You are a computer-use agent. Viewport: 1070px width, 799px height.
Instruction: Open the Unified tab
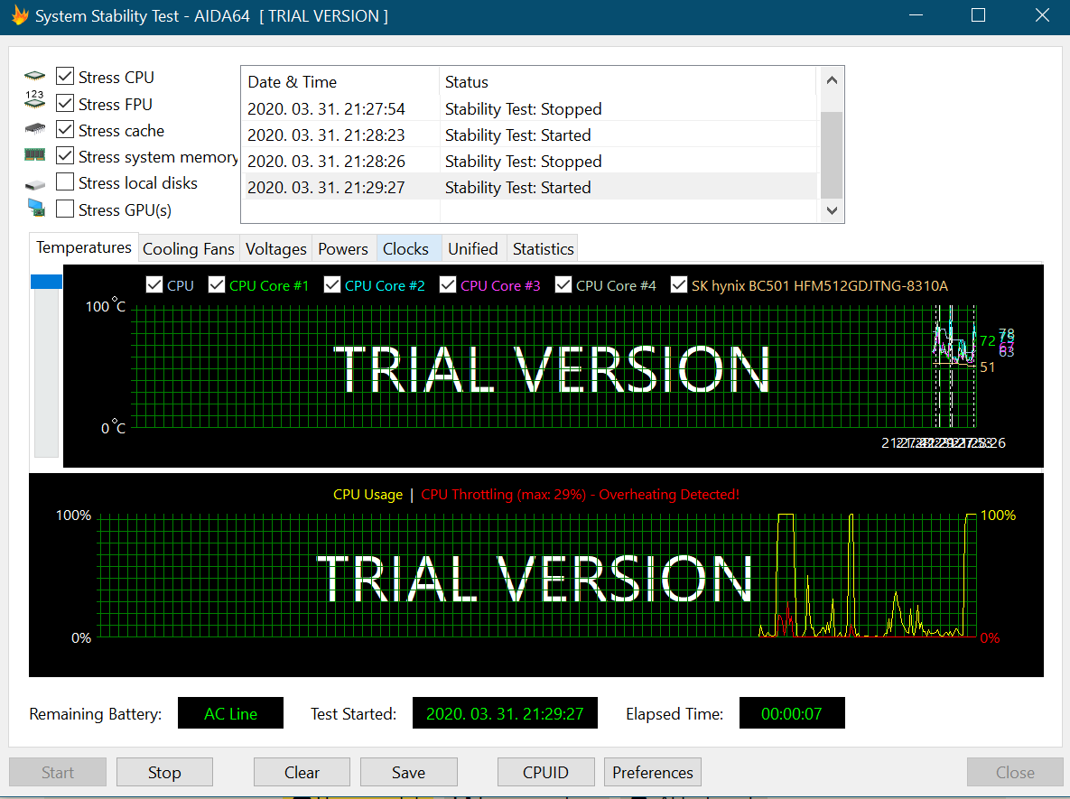(473, 249)
